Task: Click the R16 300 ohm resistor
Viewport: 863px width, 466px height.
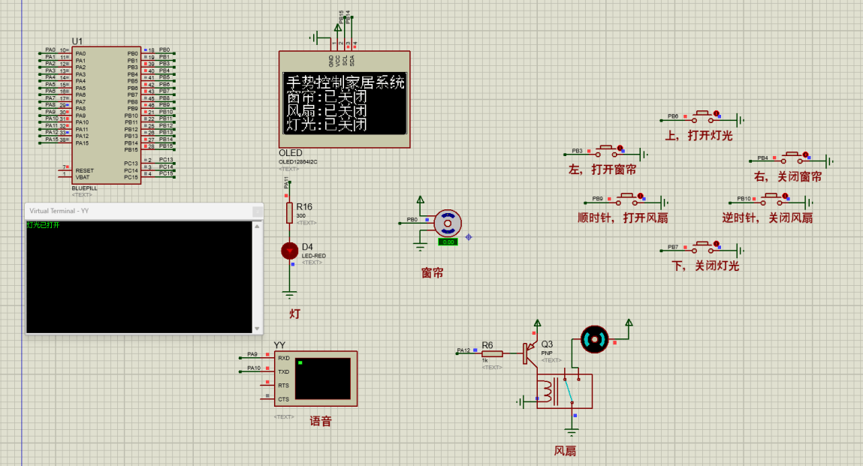Action: click(289, 212)
